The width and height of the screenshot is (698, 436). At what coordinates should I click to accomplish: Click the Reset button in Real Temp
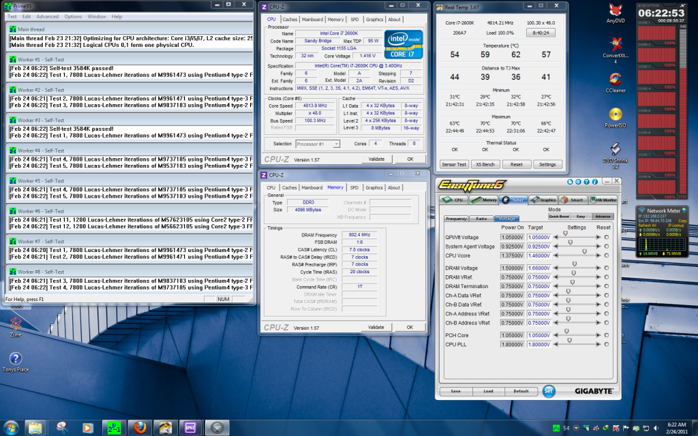[x=517, y=164]
